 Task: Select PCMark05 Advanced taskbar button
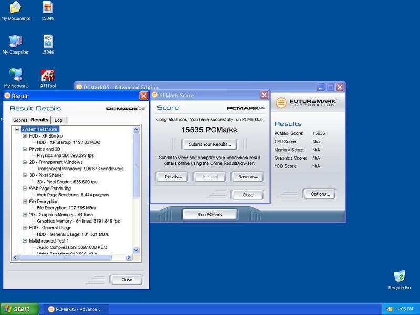point(76,309)
